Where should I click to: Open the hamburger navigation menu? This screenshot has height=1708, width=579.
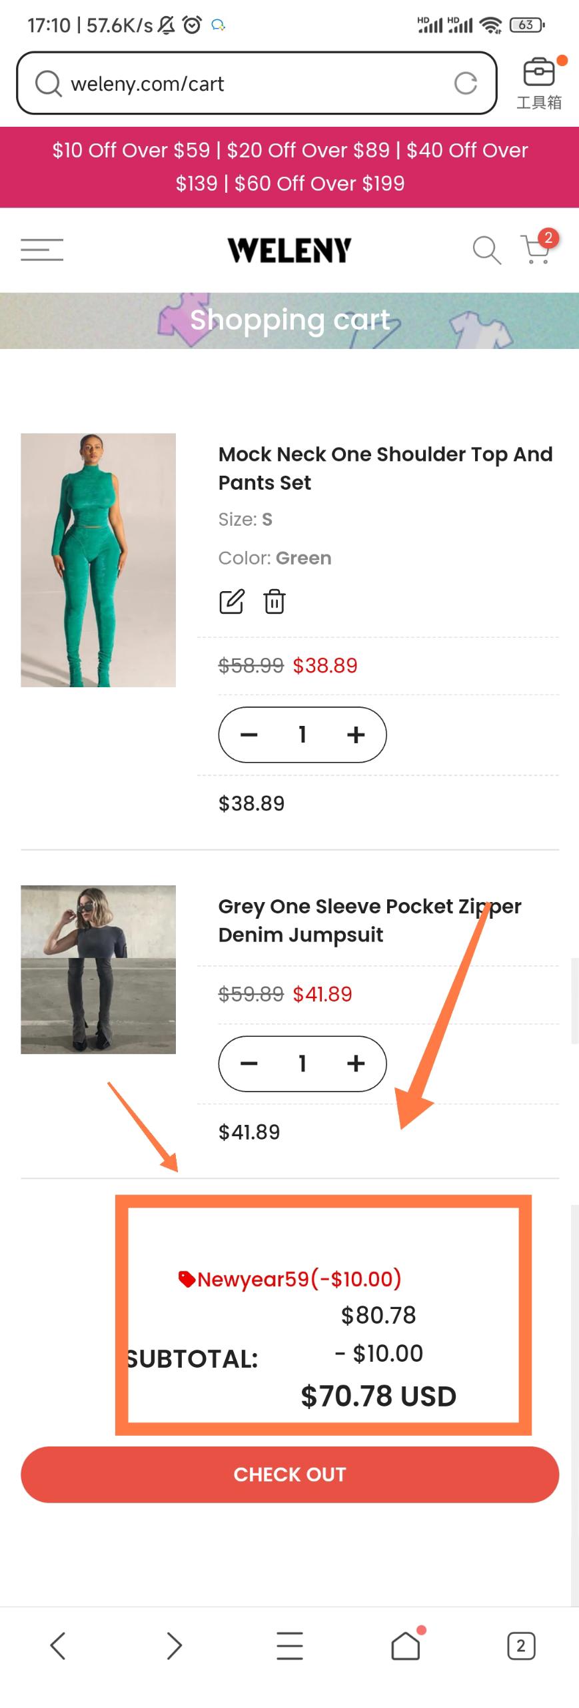[42, 250]
